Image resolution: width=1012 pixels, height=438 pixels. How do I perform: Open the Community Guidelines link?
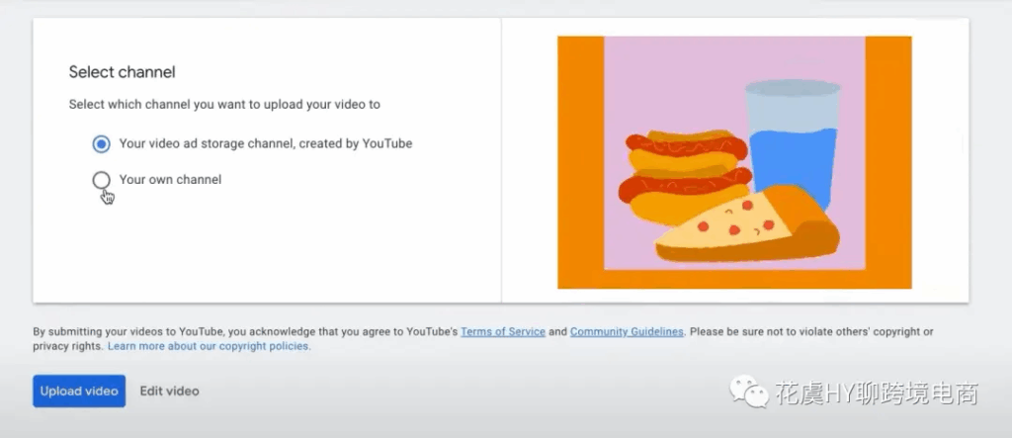(x=627, y=332)
